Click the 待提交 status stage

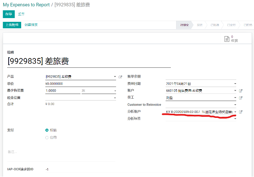[184, 25]
